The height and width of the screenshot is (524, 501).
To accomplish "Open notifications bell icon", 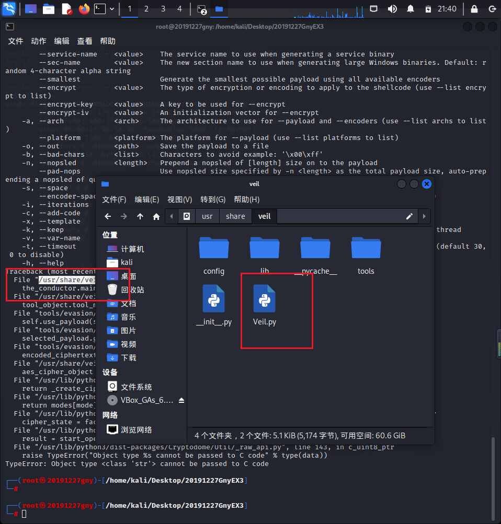I will [411, 9].
